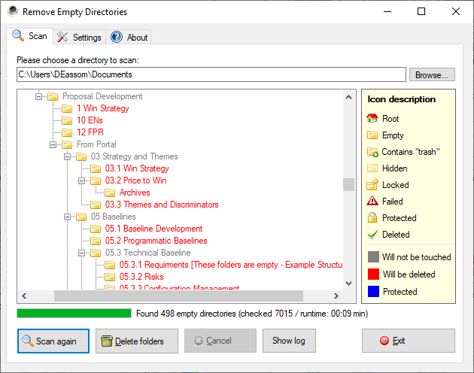Click the folder icon of 10 ENs
Screen dimensions: 474x373
click(x=67, y=120)
